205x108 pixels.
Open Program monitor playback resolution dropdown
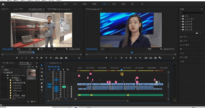pyautogui.click(x=152, y=49)
